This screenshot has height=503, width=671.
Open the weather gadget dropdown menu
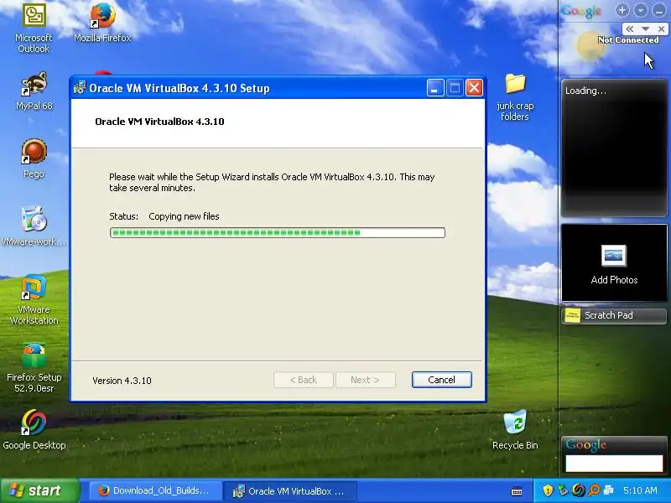point(645,29)
